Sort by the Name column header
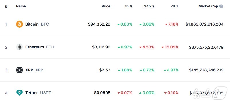230x103 pixels. point(21,6)
